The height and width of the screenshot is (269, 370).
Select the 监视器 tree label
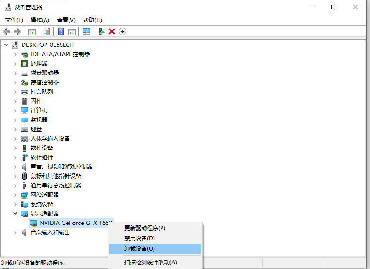[39, 120]
